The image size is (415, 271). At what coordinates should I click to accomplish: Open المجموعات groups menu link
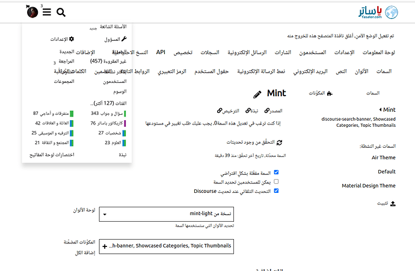64,82
